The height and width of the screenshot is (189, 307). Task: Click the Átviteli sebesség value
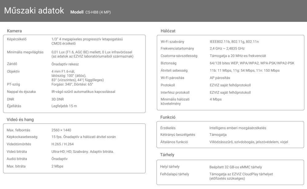[245, 70]
